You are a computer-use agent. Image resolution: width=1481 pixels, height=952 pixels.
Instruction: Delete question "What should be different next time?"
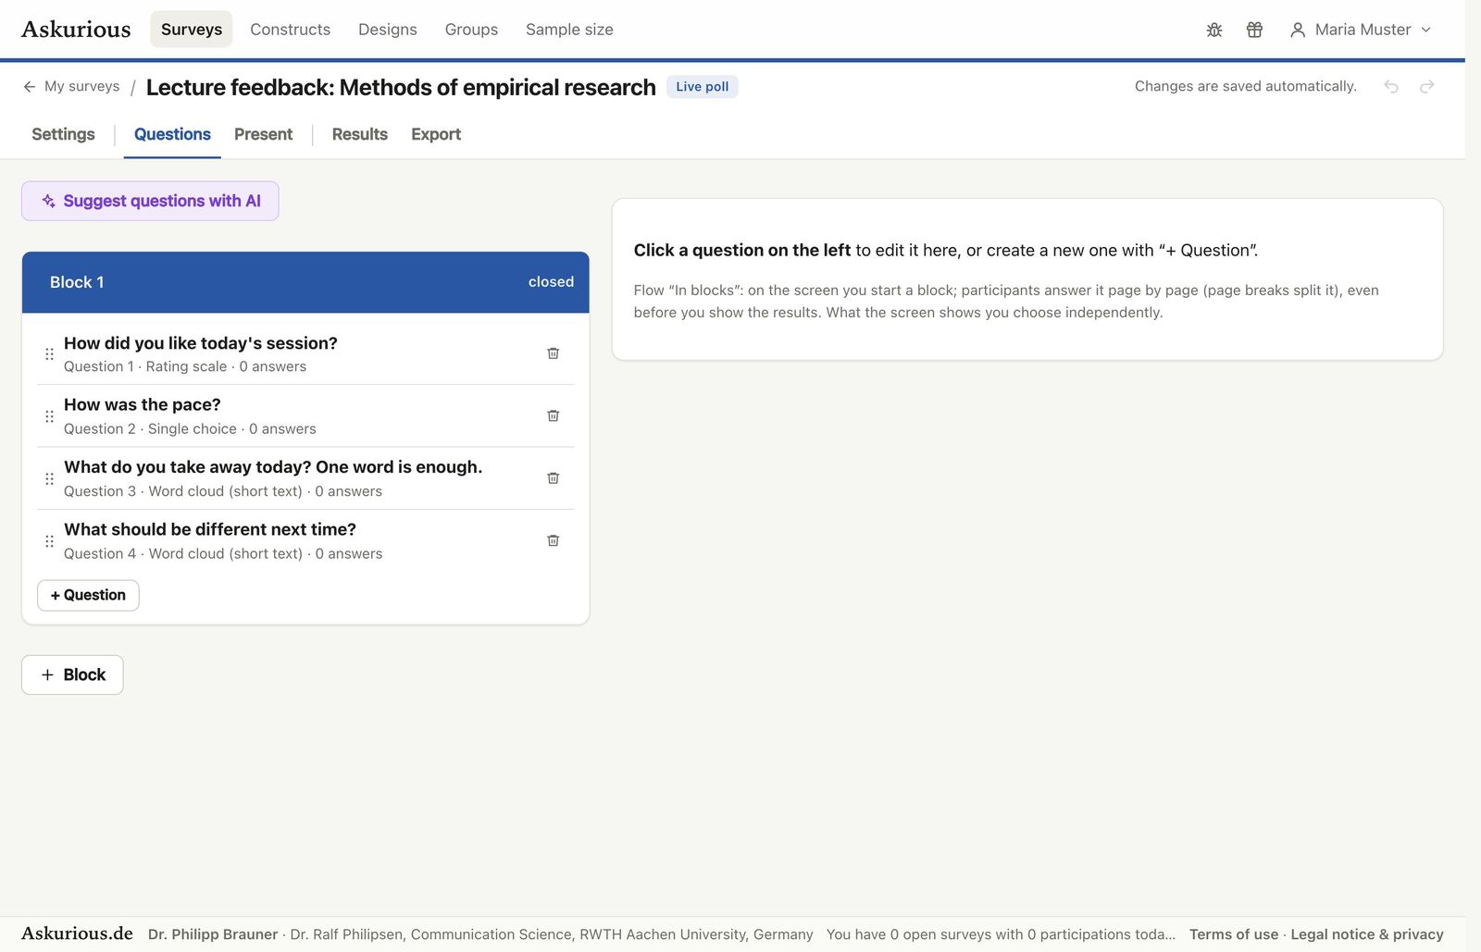(553, 540)
